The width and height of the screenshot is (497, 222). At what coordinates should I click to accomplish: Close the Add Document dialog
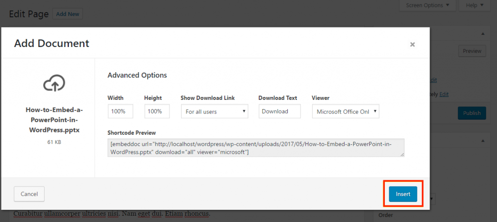click(413, 44)
